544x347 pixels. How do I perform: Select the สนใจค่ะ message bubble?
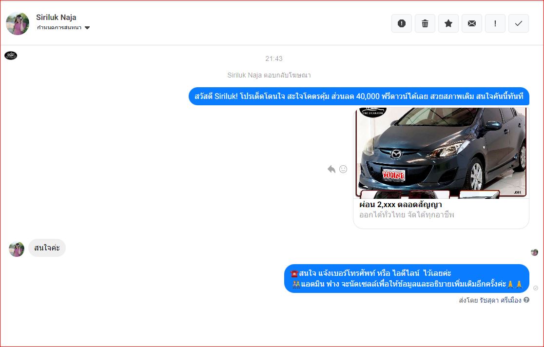click(x=47, y=248)
